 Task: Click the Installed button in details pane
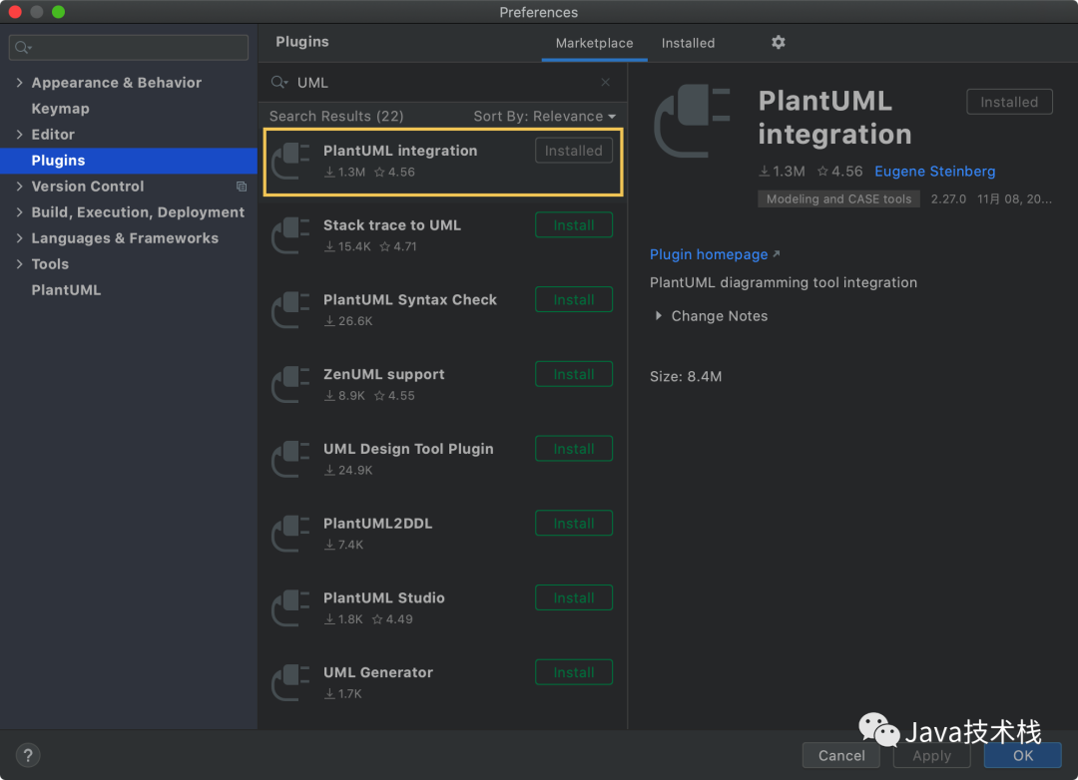click(1008, 102)
